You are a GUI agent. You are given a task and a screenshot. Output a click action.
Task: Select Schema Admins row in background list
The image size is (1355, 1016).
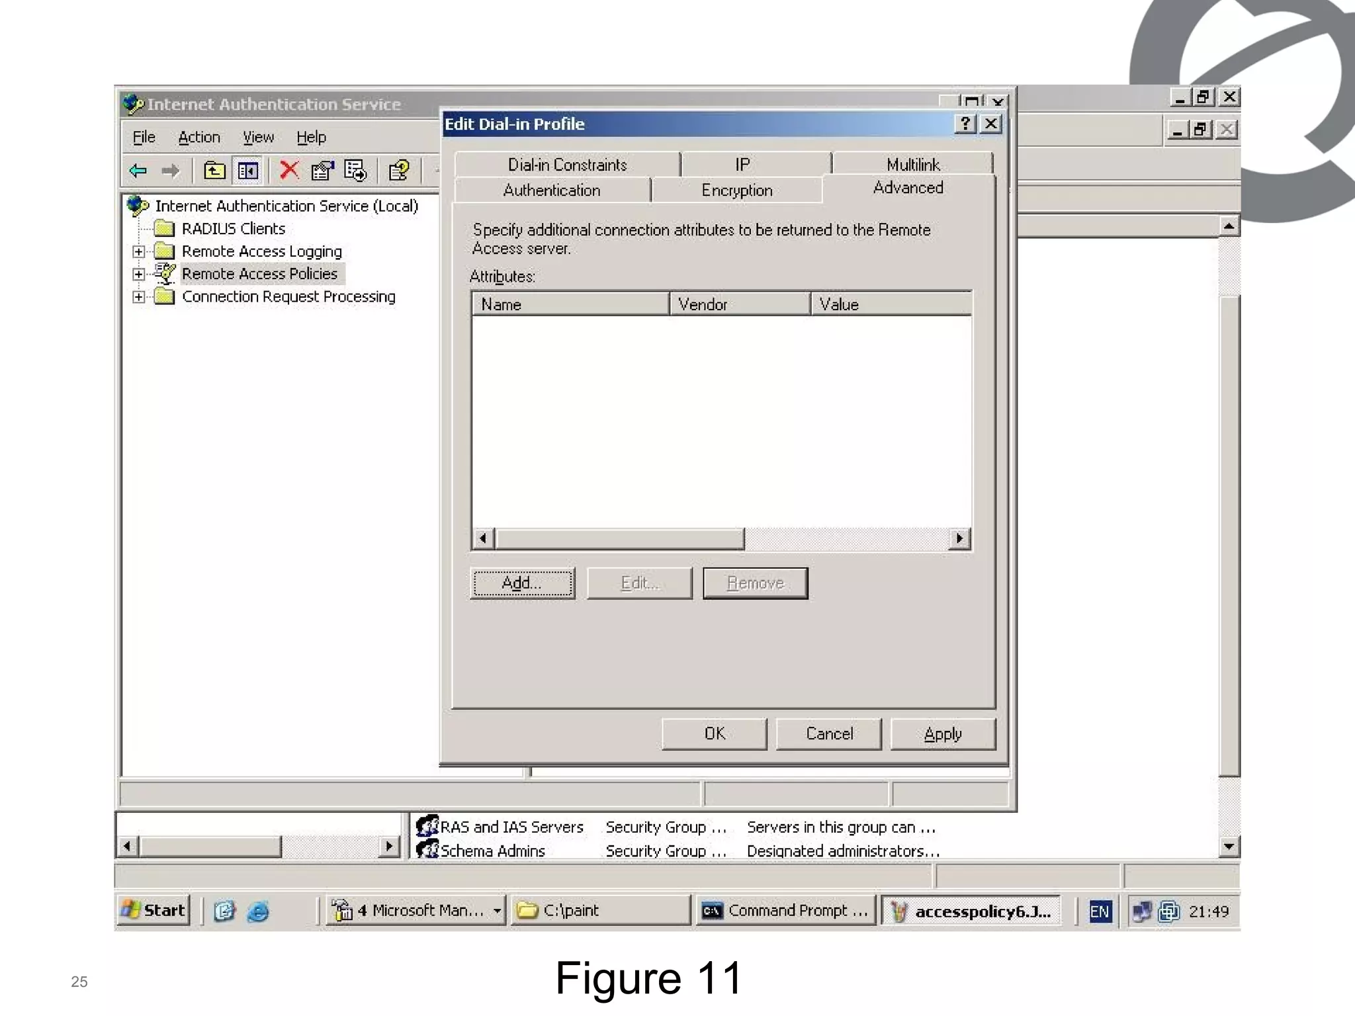[x=677, y=850]
